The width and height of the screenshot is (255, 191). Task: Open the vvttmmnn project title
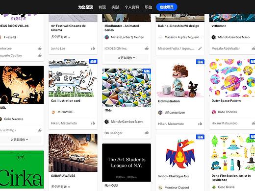click(x=219, y=26)
